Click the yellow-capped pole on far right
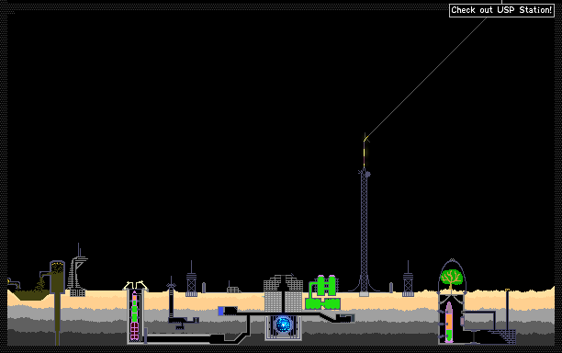Viewport: 562px width, 353px height. [507, 309]
